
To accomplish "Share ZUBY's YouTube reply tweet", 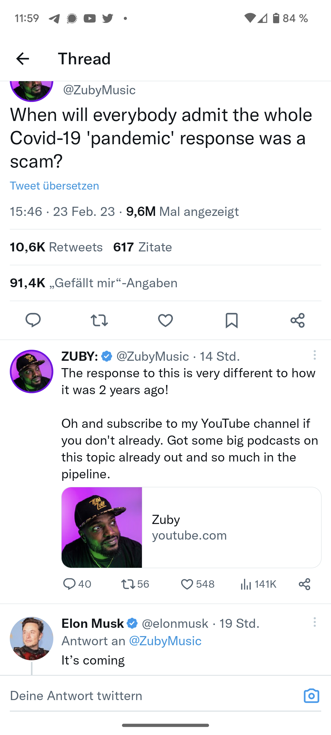I will [305, 584].
